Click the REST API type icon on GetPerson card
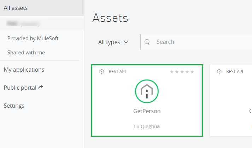Screen dimensions: 252x148 pos(102,72)
